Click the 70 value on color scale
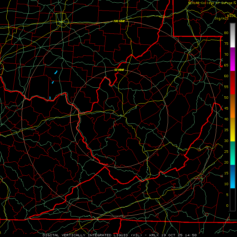237x237 pixels. click(x=226, y=55)
